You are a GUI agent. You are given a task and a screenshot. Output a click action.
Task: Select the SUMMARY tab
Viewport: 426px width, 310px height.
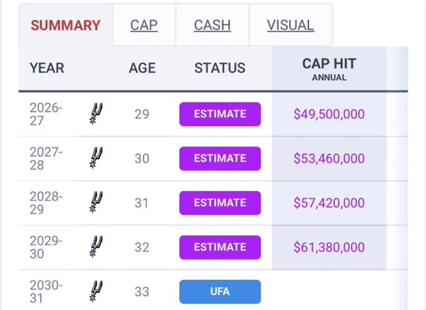point(66,25)
